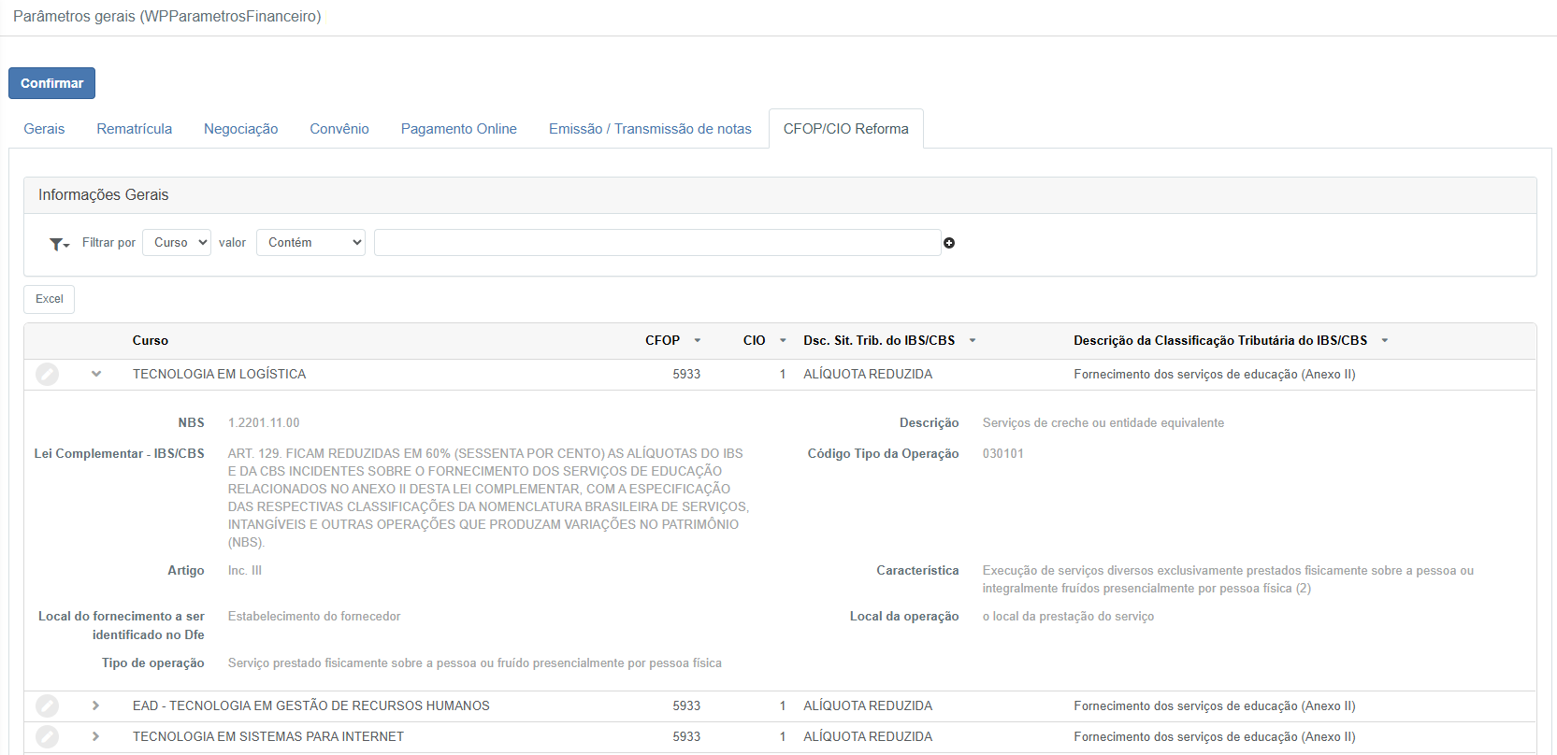Click the add filter plus icon
1557x755 pixels.
[949, 243]
